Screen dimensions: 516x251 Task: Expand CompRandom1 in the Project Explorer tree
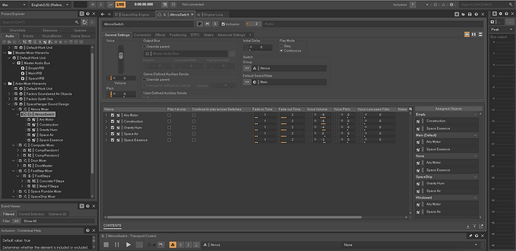point(18,151)
